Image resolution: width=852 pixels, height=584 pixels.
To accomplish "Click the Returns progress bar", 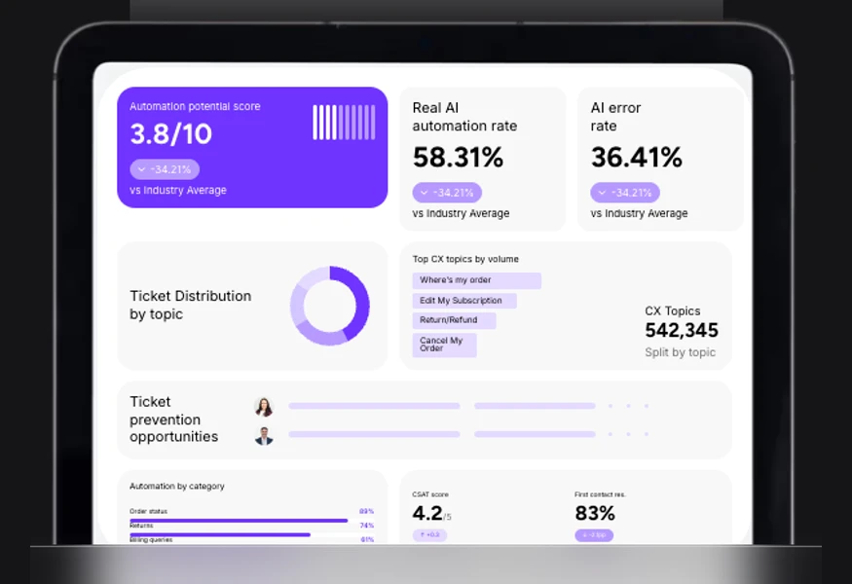I will point(220,534).
